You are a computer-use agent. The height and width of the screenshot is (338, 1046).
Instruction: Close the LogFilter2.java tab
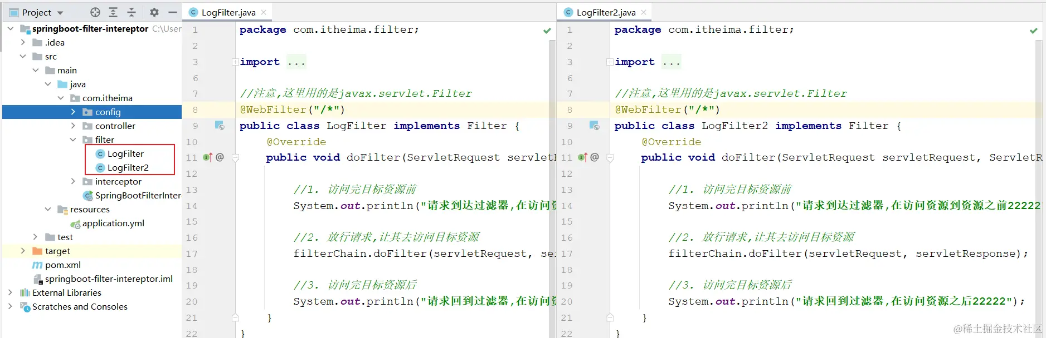[x=644, y=12]
